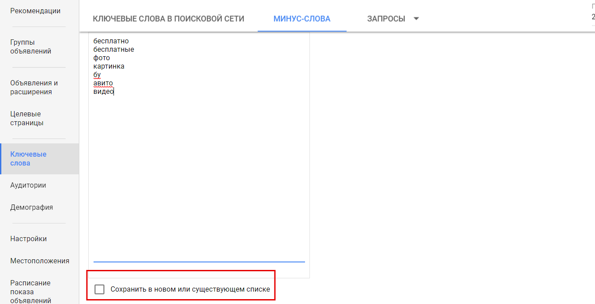Switch to the МИНУС-СЛОВА tab
The height and width of the screenshot is (304, 595).
(x=301, y=19)
